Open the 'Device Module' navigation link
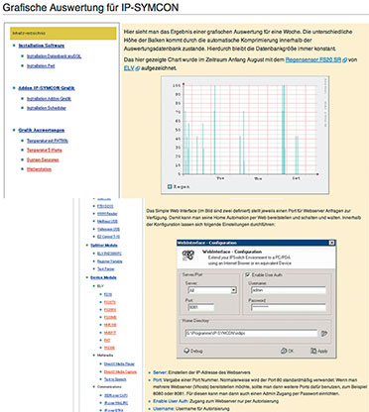369x412 pixels. (x=103, y=277)
